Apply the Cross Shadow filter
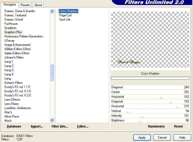The width and height of the screenshot is (193, 142). point(142,138)
